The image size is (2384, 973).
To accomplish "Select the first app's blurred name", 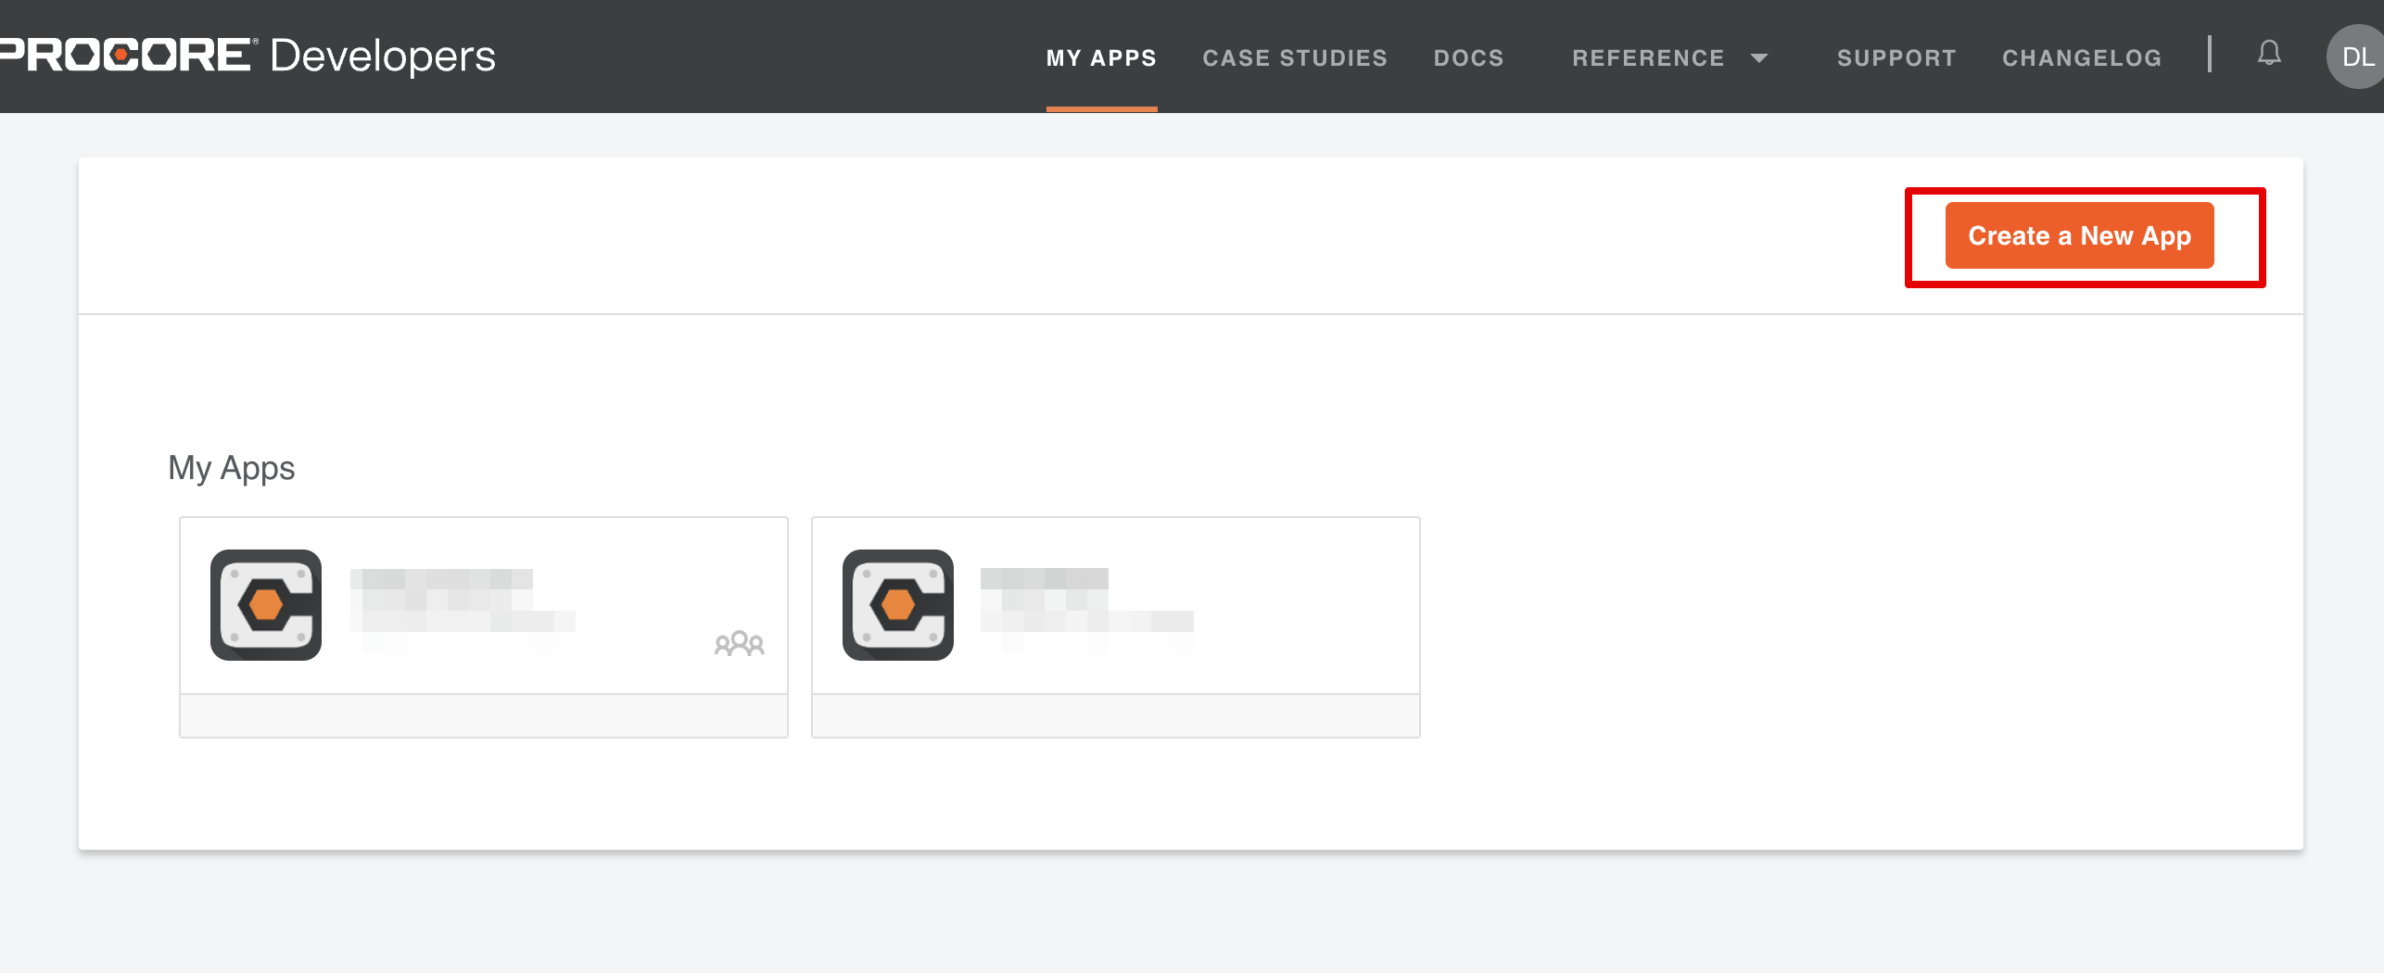I will (462, 600).
